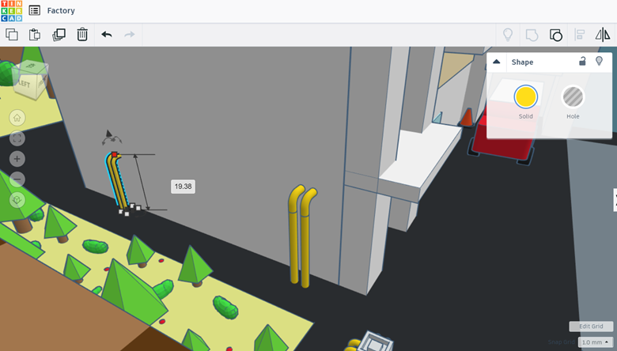617x351 pixels.
Task: Expand the right-side shapes panel arrow
Action: click(615, 200)
